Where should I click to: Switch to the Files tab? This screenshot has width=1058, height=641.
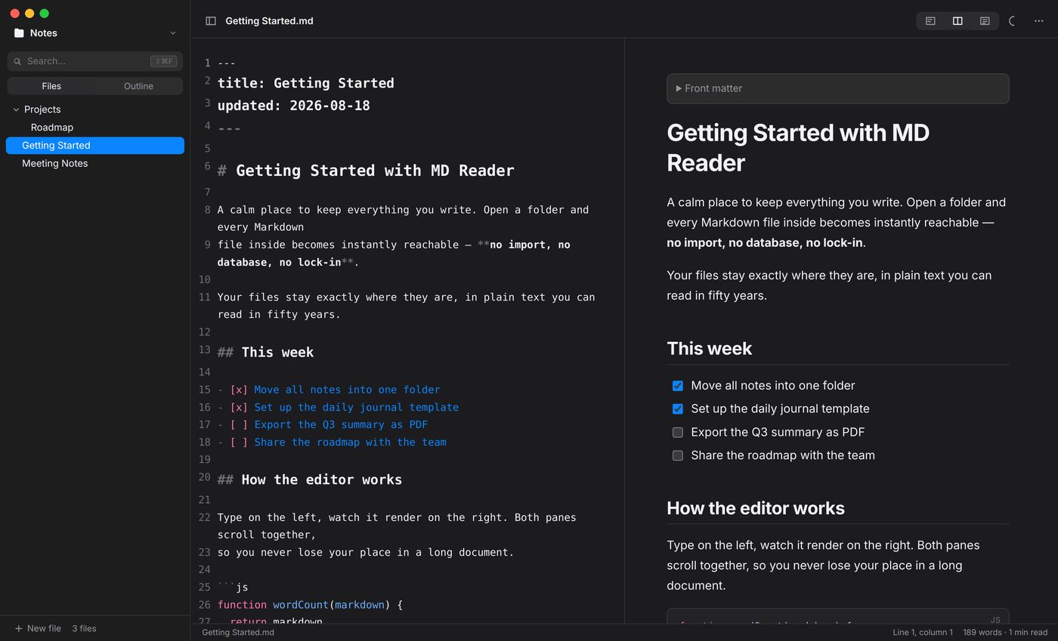51,86
